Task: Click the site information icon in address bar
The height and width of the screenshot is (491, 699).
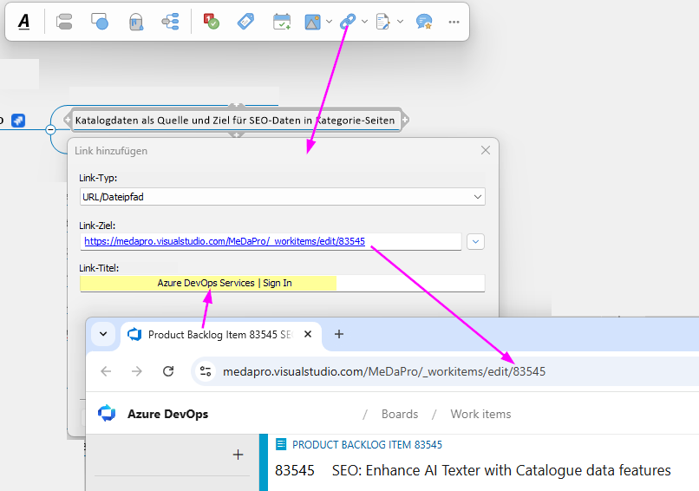Action: pos(206,371)
